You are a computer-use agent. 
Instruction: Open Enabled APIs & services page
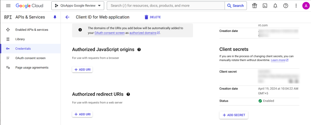pyautogui.click(x=32, y=30)
